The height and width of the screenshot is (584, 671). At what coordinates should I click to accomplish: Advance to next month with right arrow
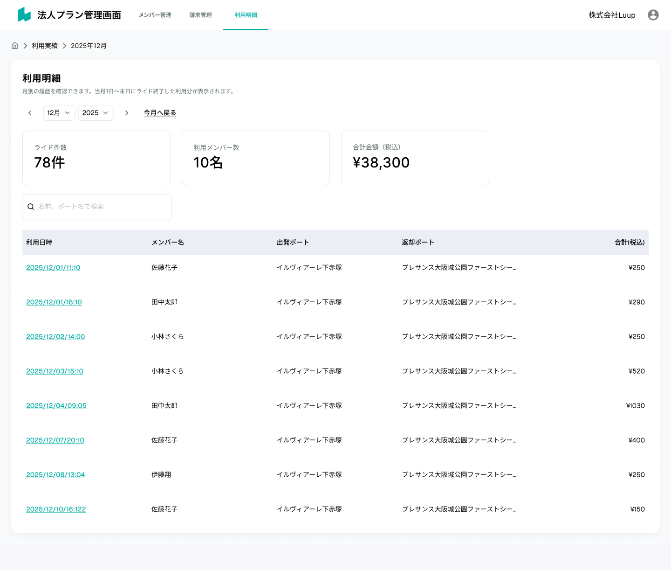click(126, 113)
